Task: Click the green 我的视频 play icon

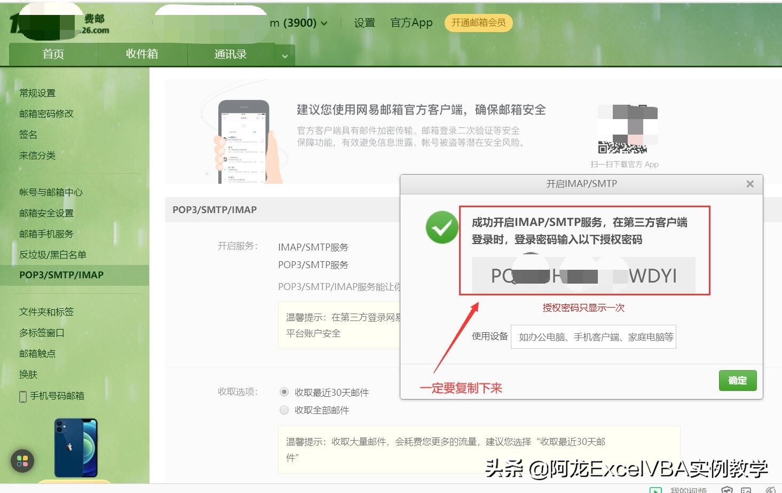Action: [x=655, y=490]
